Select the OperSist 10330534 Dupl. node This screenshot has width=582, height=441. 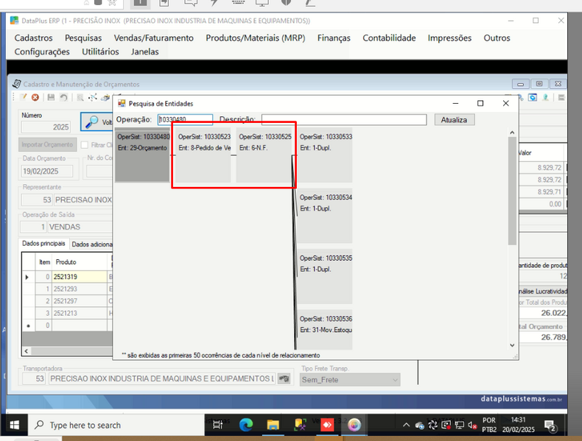point(325,216)
